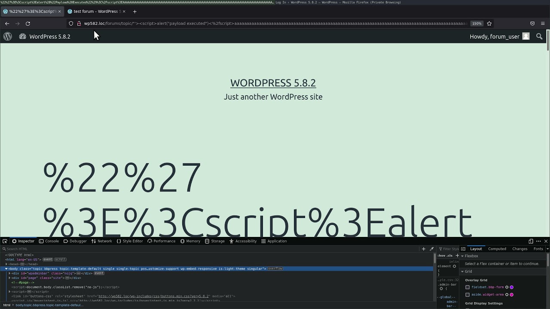Image resolution: width=550 pixels, height=309 pixels.
Task: Open the Console panel
Action: [x=49, y=241]
